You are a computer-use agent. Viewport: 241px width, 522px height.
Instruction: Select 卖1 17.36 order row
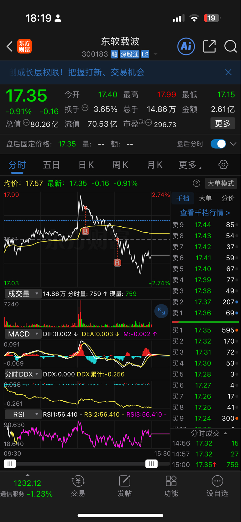205,313
